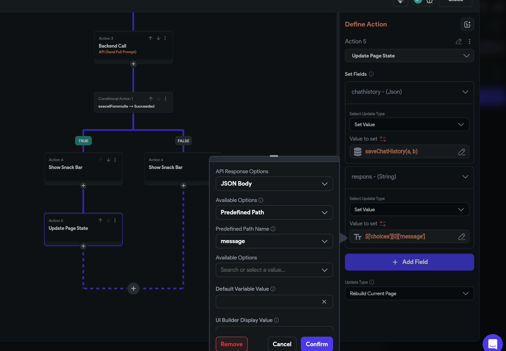Screen dimensions: 506x351
Task: Edit the Action 5 name with pencil icon
Action: pos(459,41)
